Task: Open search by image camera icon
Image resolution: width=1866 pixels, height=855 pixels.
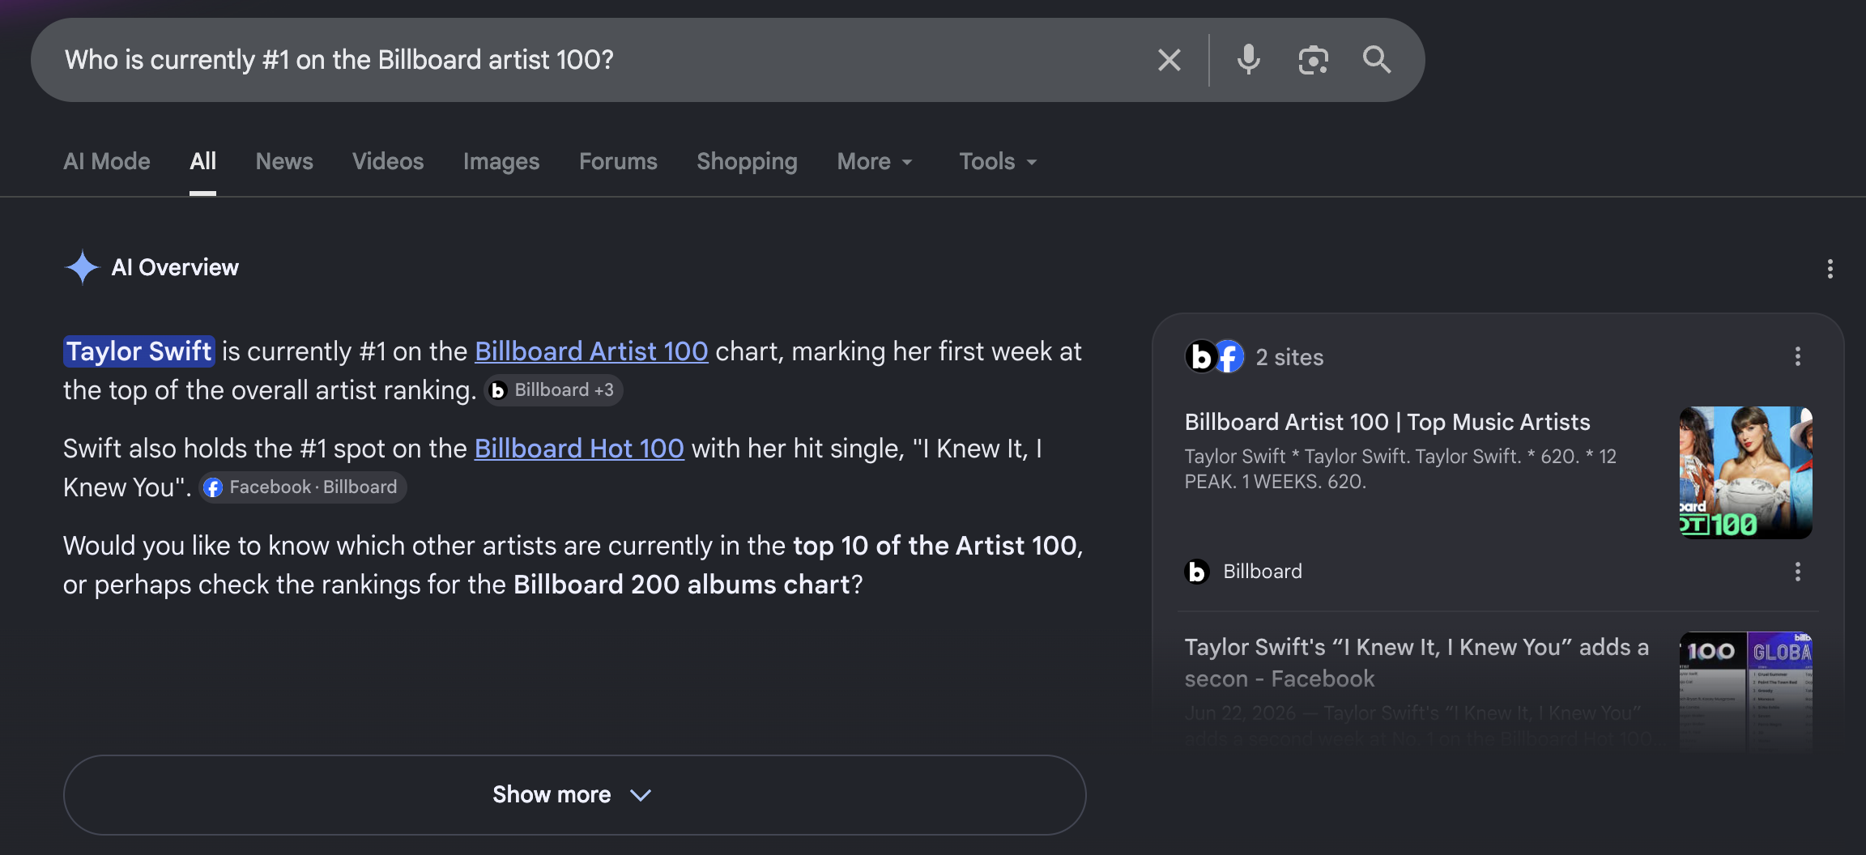Action: [x=1313, y=60]
